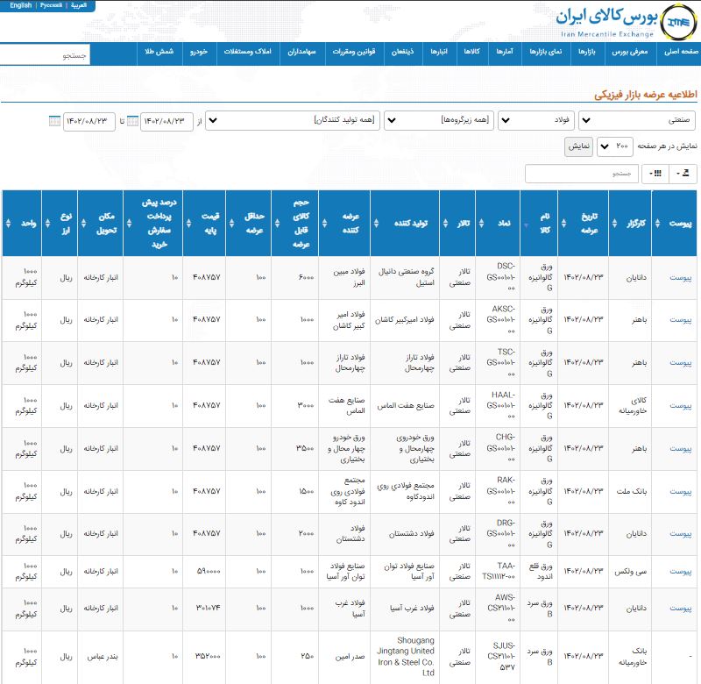Sort table by تالار column arrow
The image size is (701, 684).
coord(445,223)
